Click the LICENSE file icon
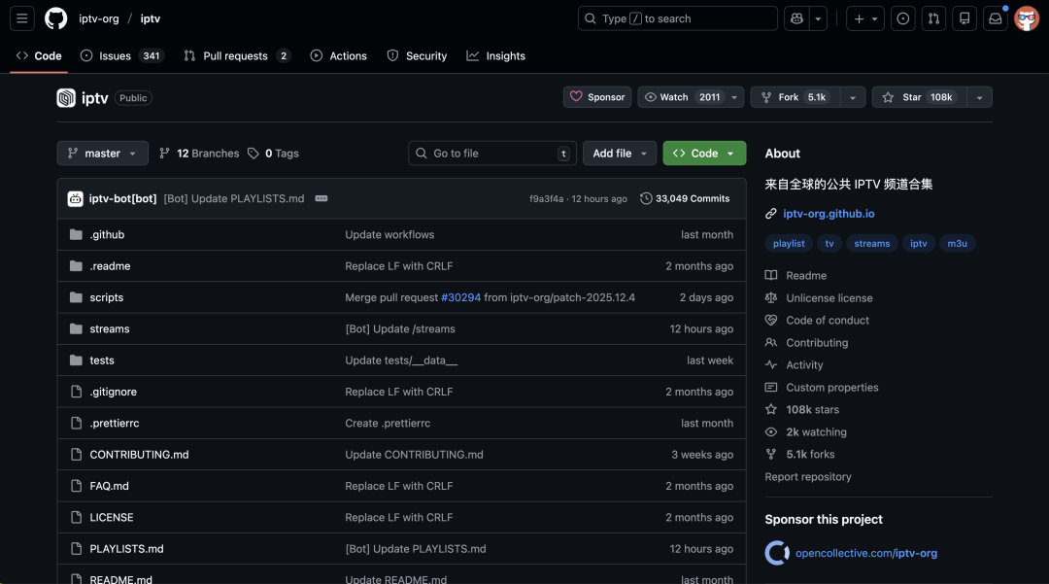This screenshot has width=1049, height=584. [77, 518]
